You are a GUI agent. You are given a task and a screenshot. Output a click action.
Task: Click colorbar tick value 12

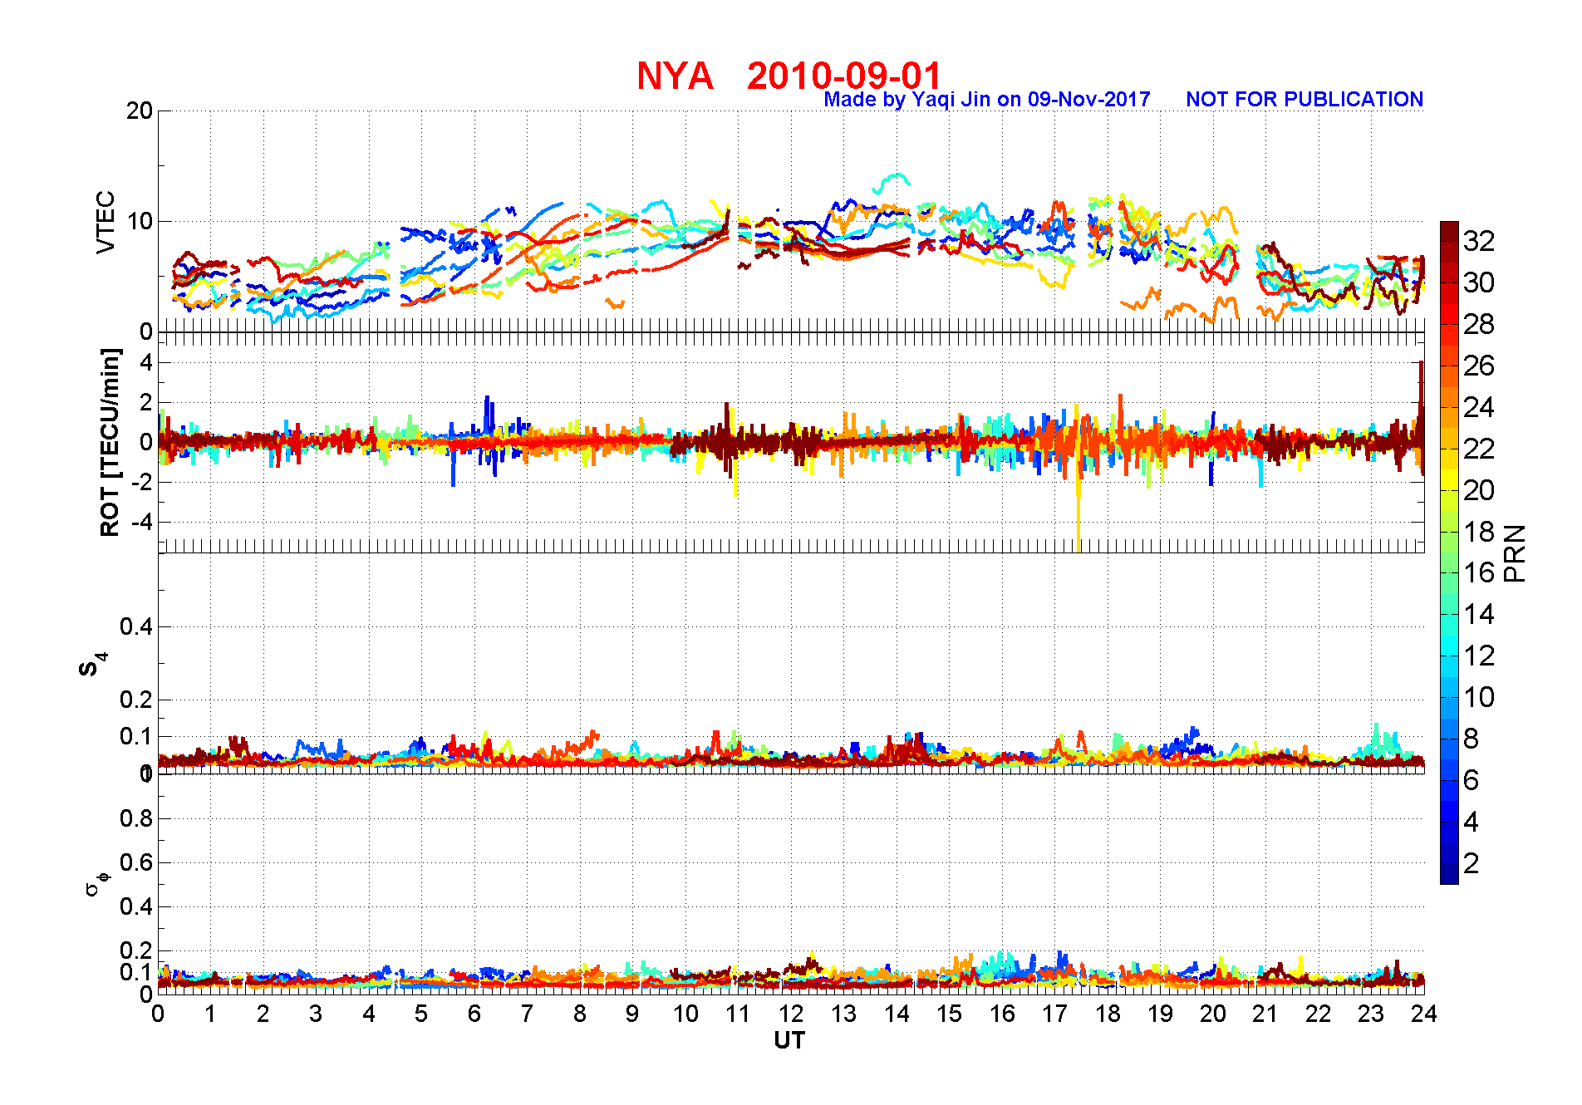coord(1479,656)
